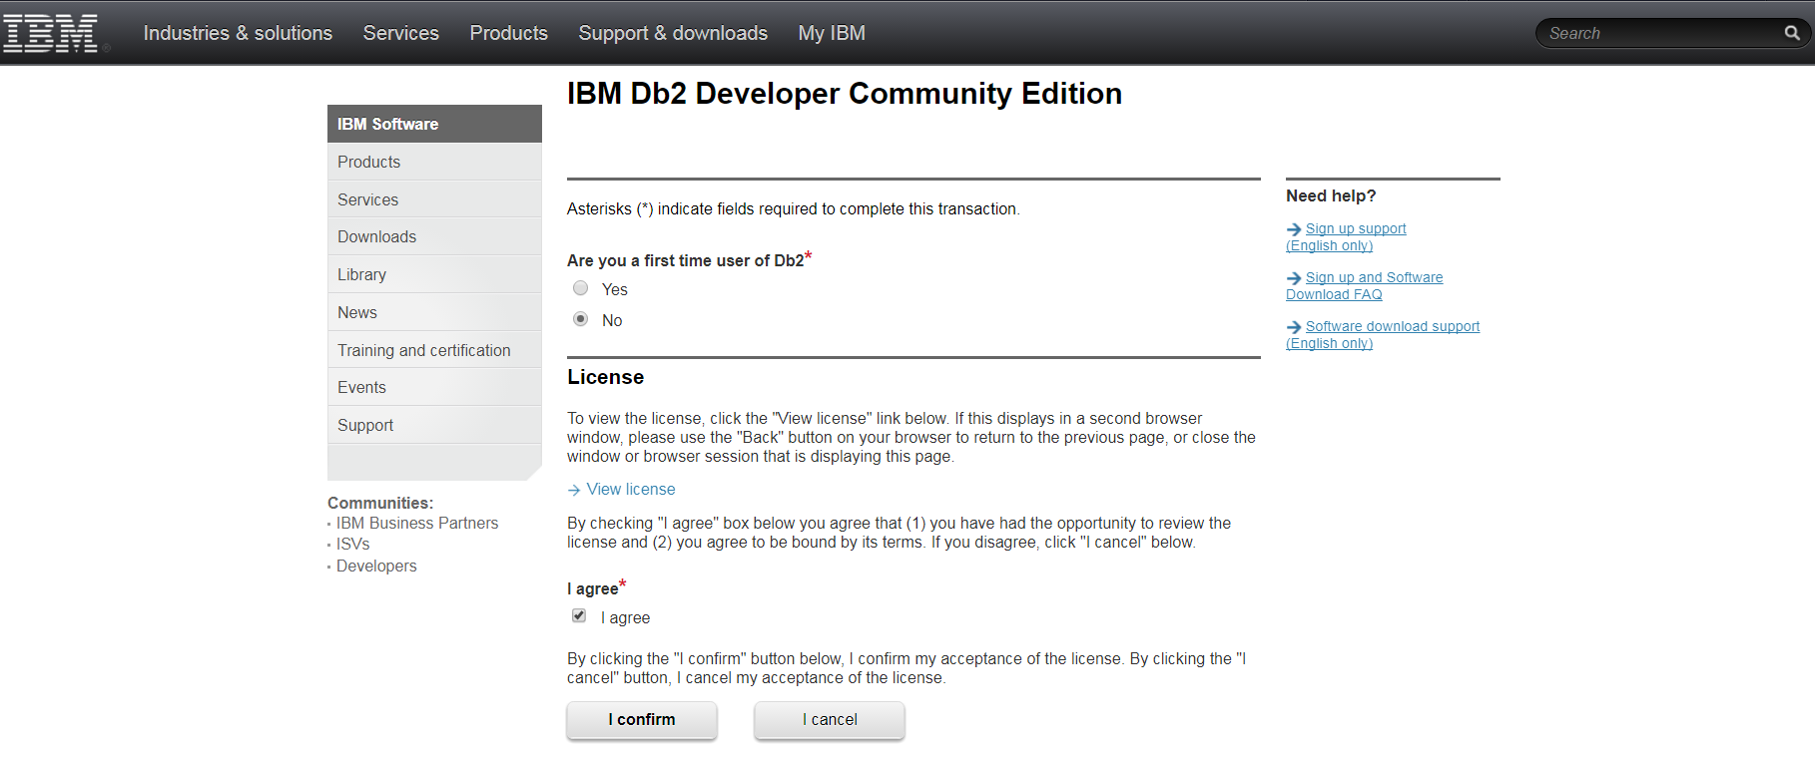Viewport: 1815px width, 760px height.
Task: Open Library in the sidebar
Action: tap(434, 274)
